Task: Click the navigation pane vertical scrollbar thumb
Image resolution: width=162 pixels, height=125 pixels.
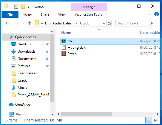Action: [52, 68]
